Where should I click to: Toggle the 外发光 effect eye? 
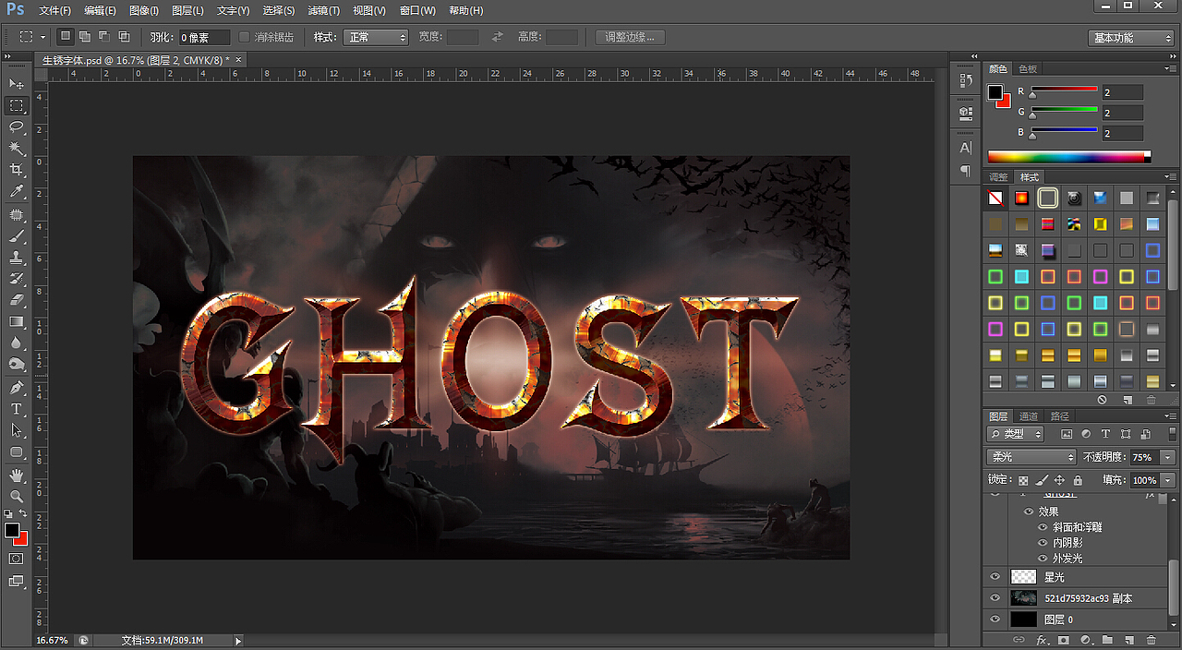point(1043,559)
